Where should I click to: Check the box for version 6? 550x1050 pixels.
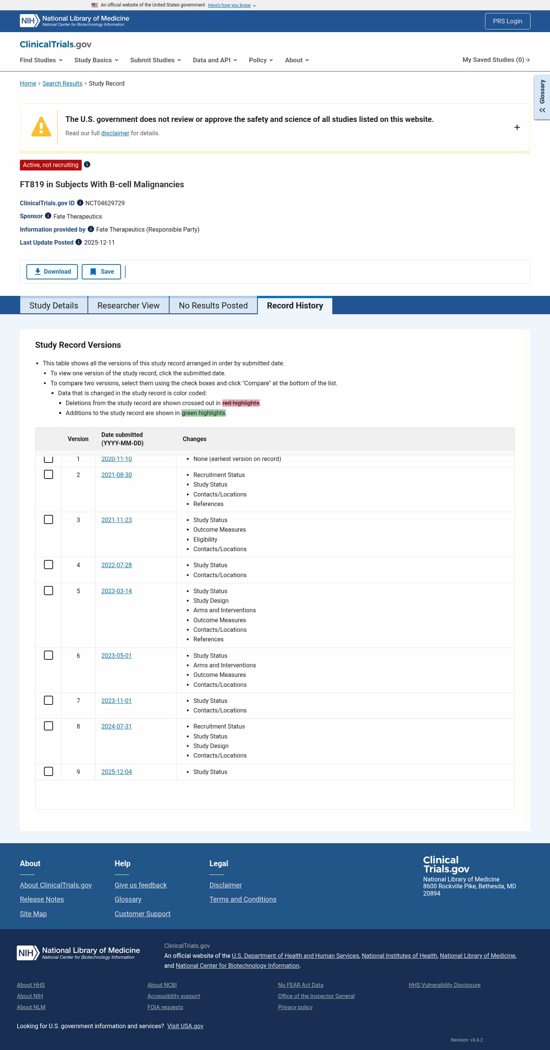tap(49, 655)
